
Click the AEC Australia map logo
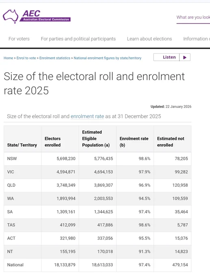pos(11,16)
